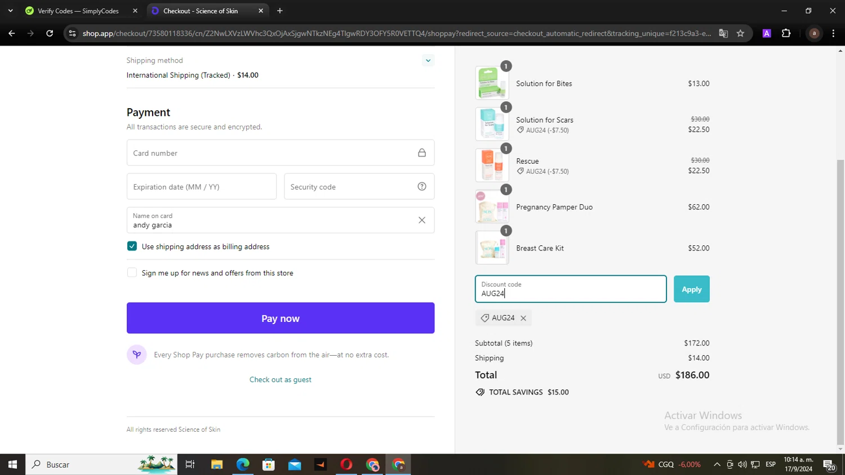The height and width of the screenshot is (475, 845).
Task: Launch Microsoft Edge from taskbar
Action: pos(243,464)
